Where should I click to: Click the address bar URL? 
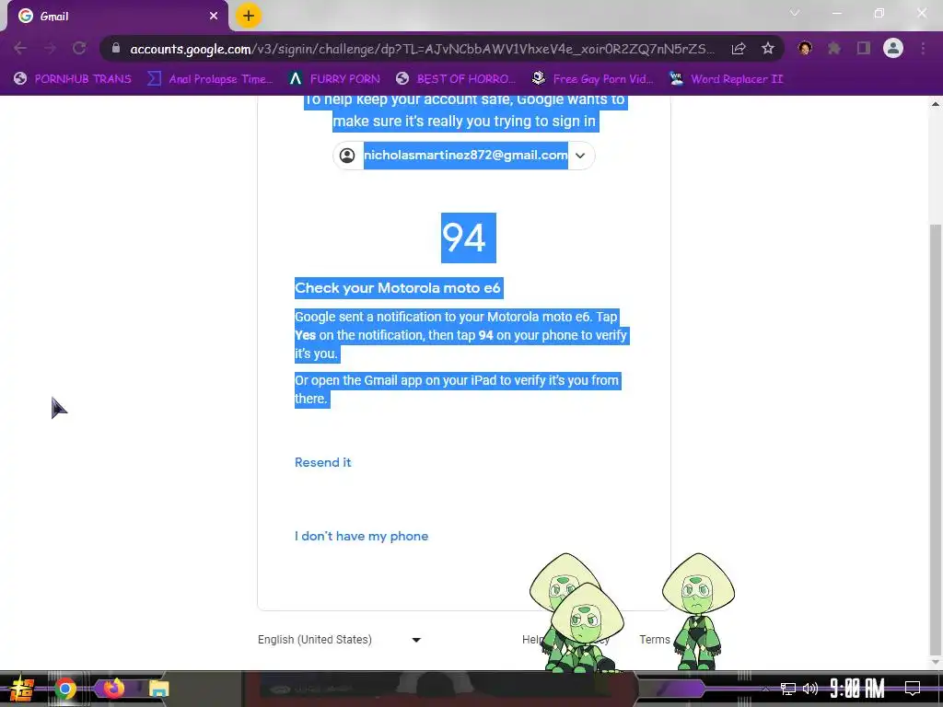coord(422,49)
